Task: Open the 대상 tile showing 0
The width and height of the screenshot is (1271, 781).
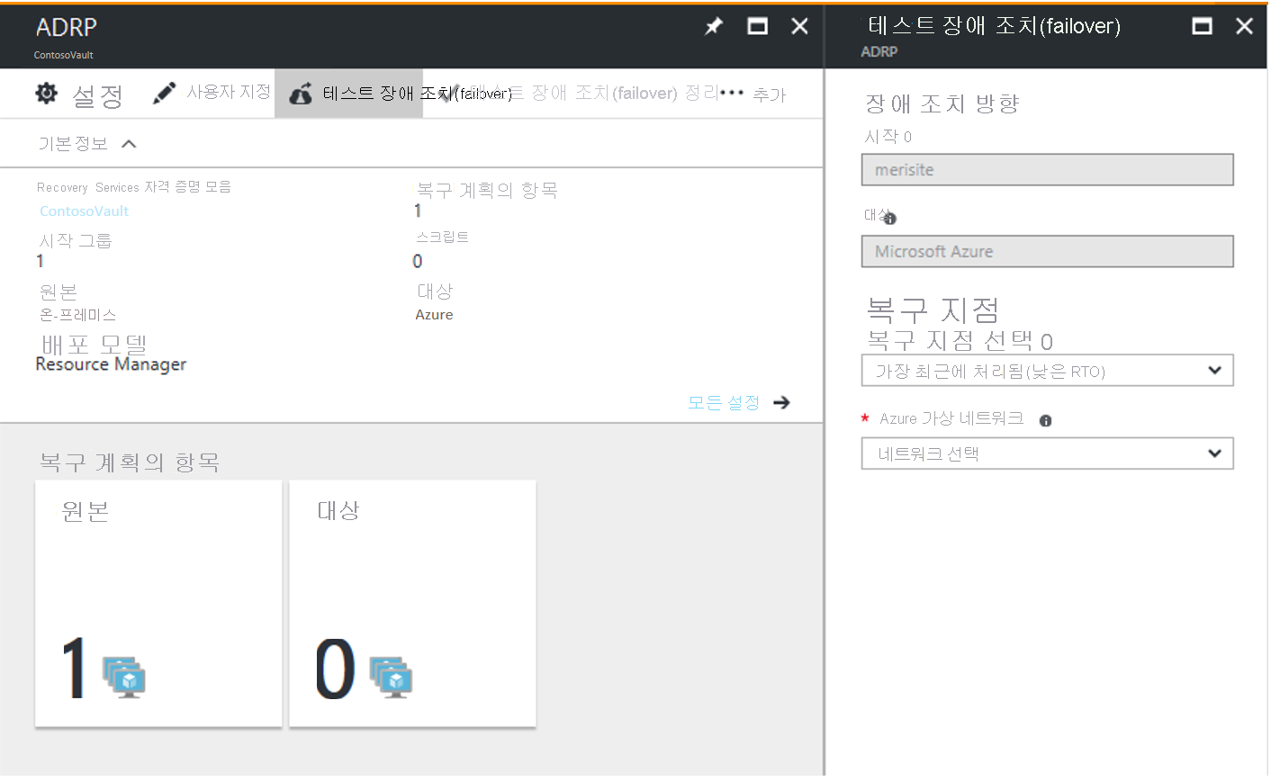Action: point(412,603)
